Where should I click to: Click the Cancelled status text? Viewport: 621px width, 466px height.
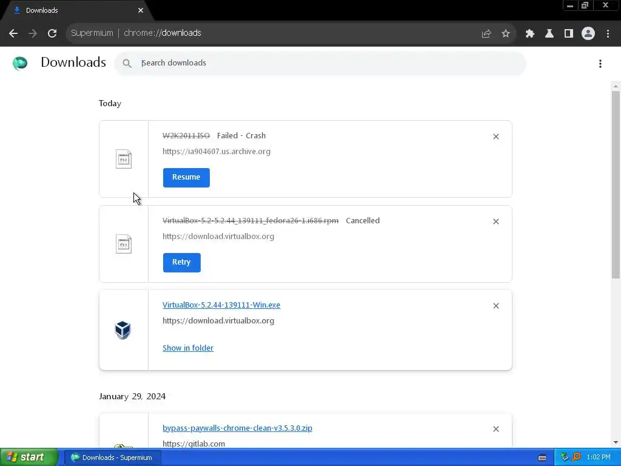363,221
